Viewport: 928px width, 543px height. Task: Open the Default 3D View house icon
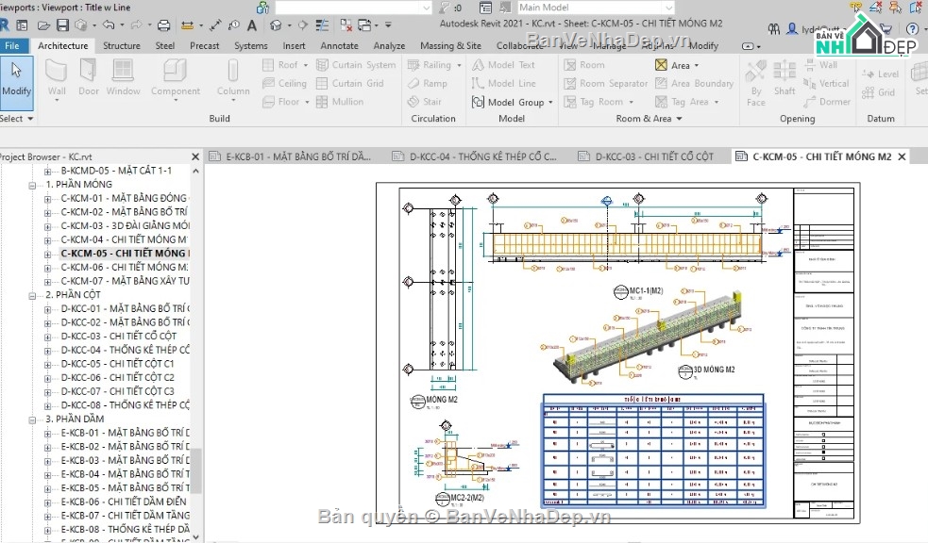click(276, 25)
